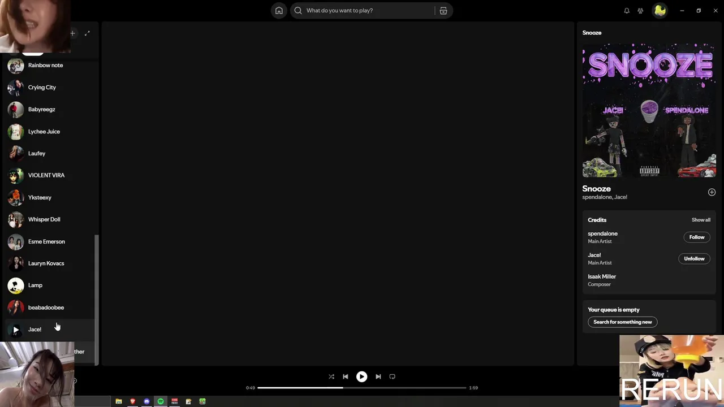Open the red app icon on taskbar
Viewport: 724px width, 407px height.
pyautogui.click(x=175, y=401)
